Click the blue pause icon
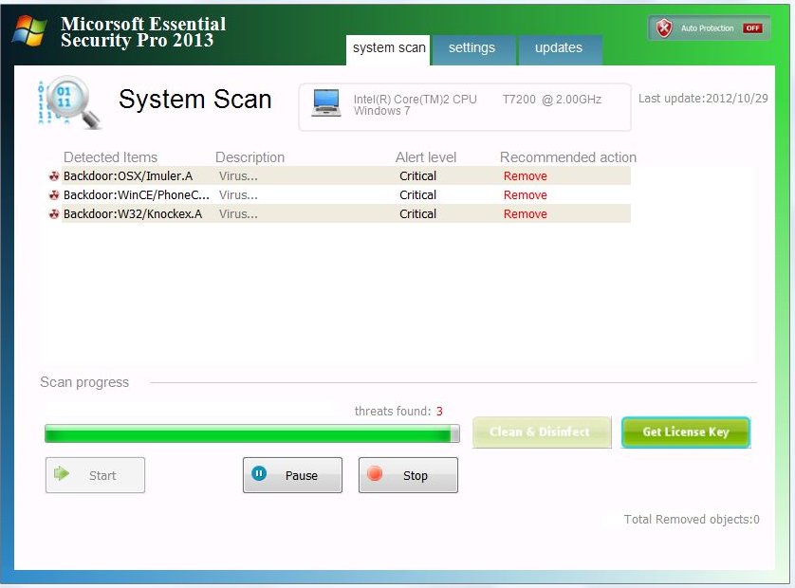This screenshot has height=588, width=795. tap(259, 474)
